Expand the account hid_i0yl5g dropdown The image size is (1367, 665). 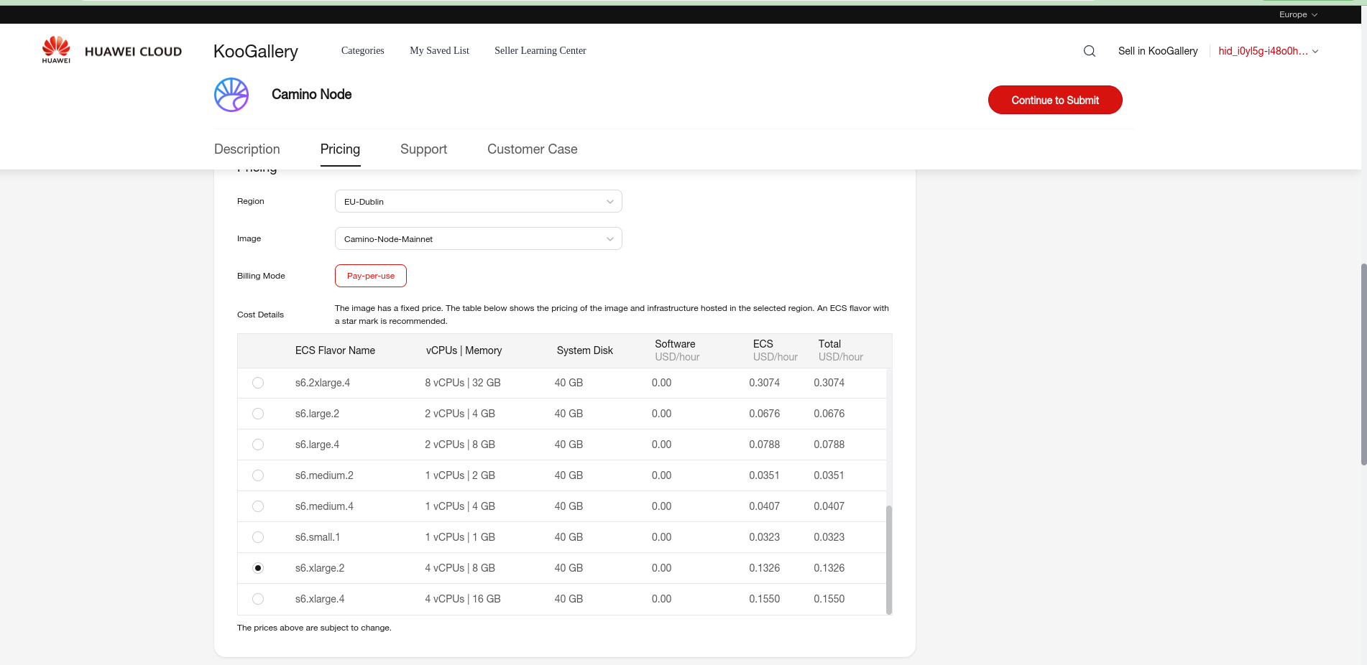point(1268,51)
